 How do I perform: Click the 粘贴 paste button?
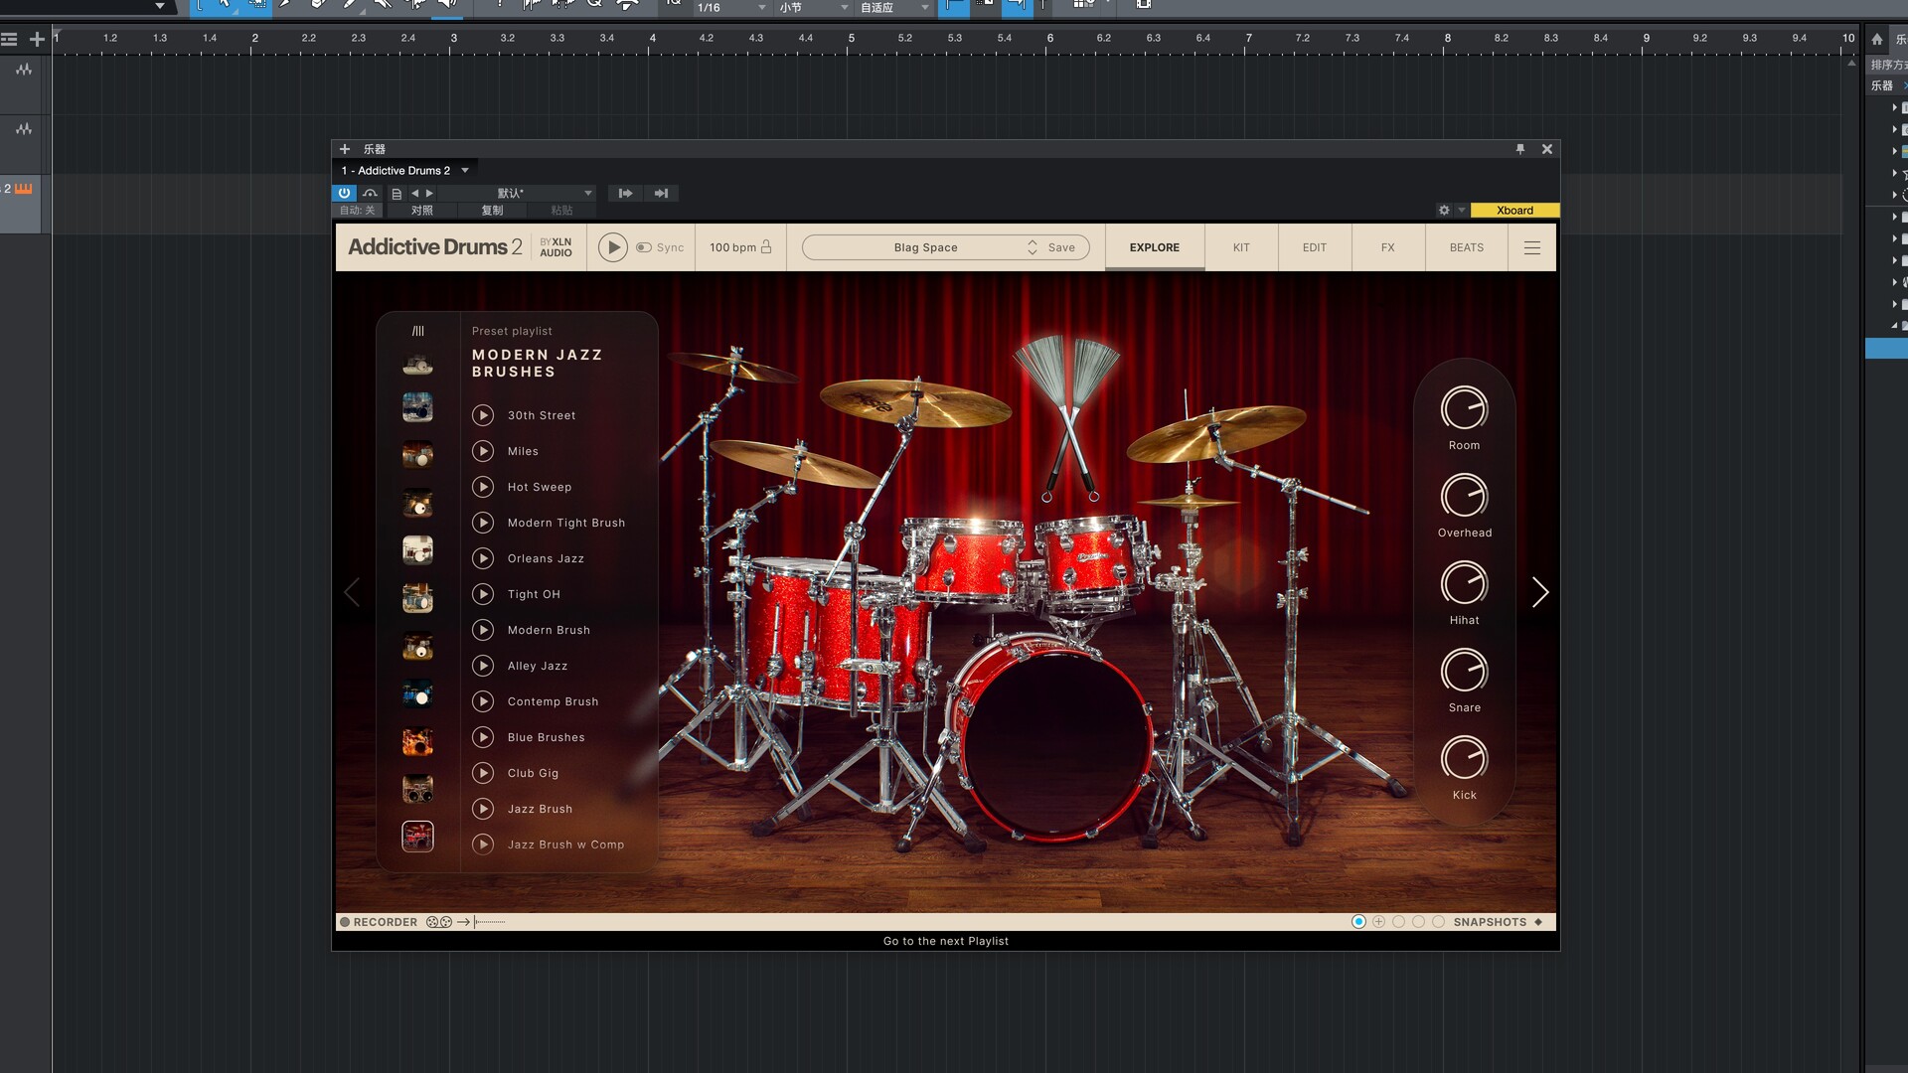[x=562, y=210]
